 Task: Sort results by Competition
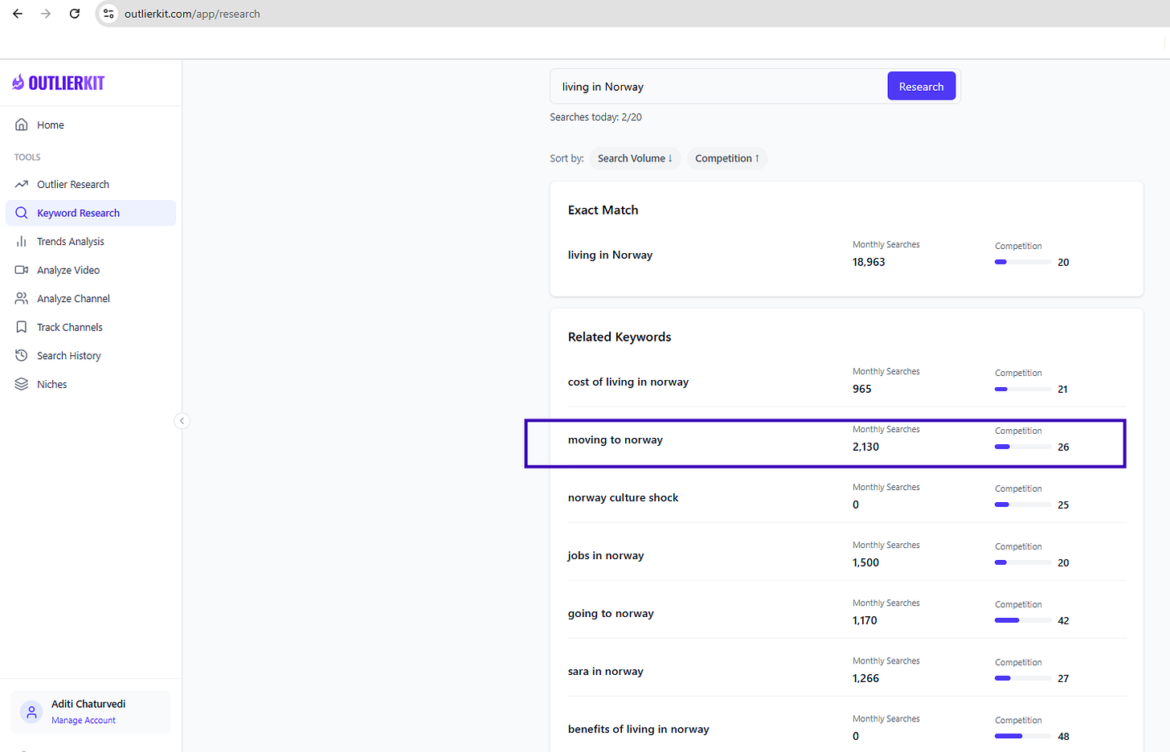727,158
